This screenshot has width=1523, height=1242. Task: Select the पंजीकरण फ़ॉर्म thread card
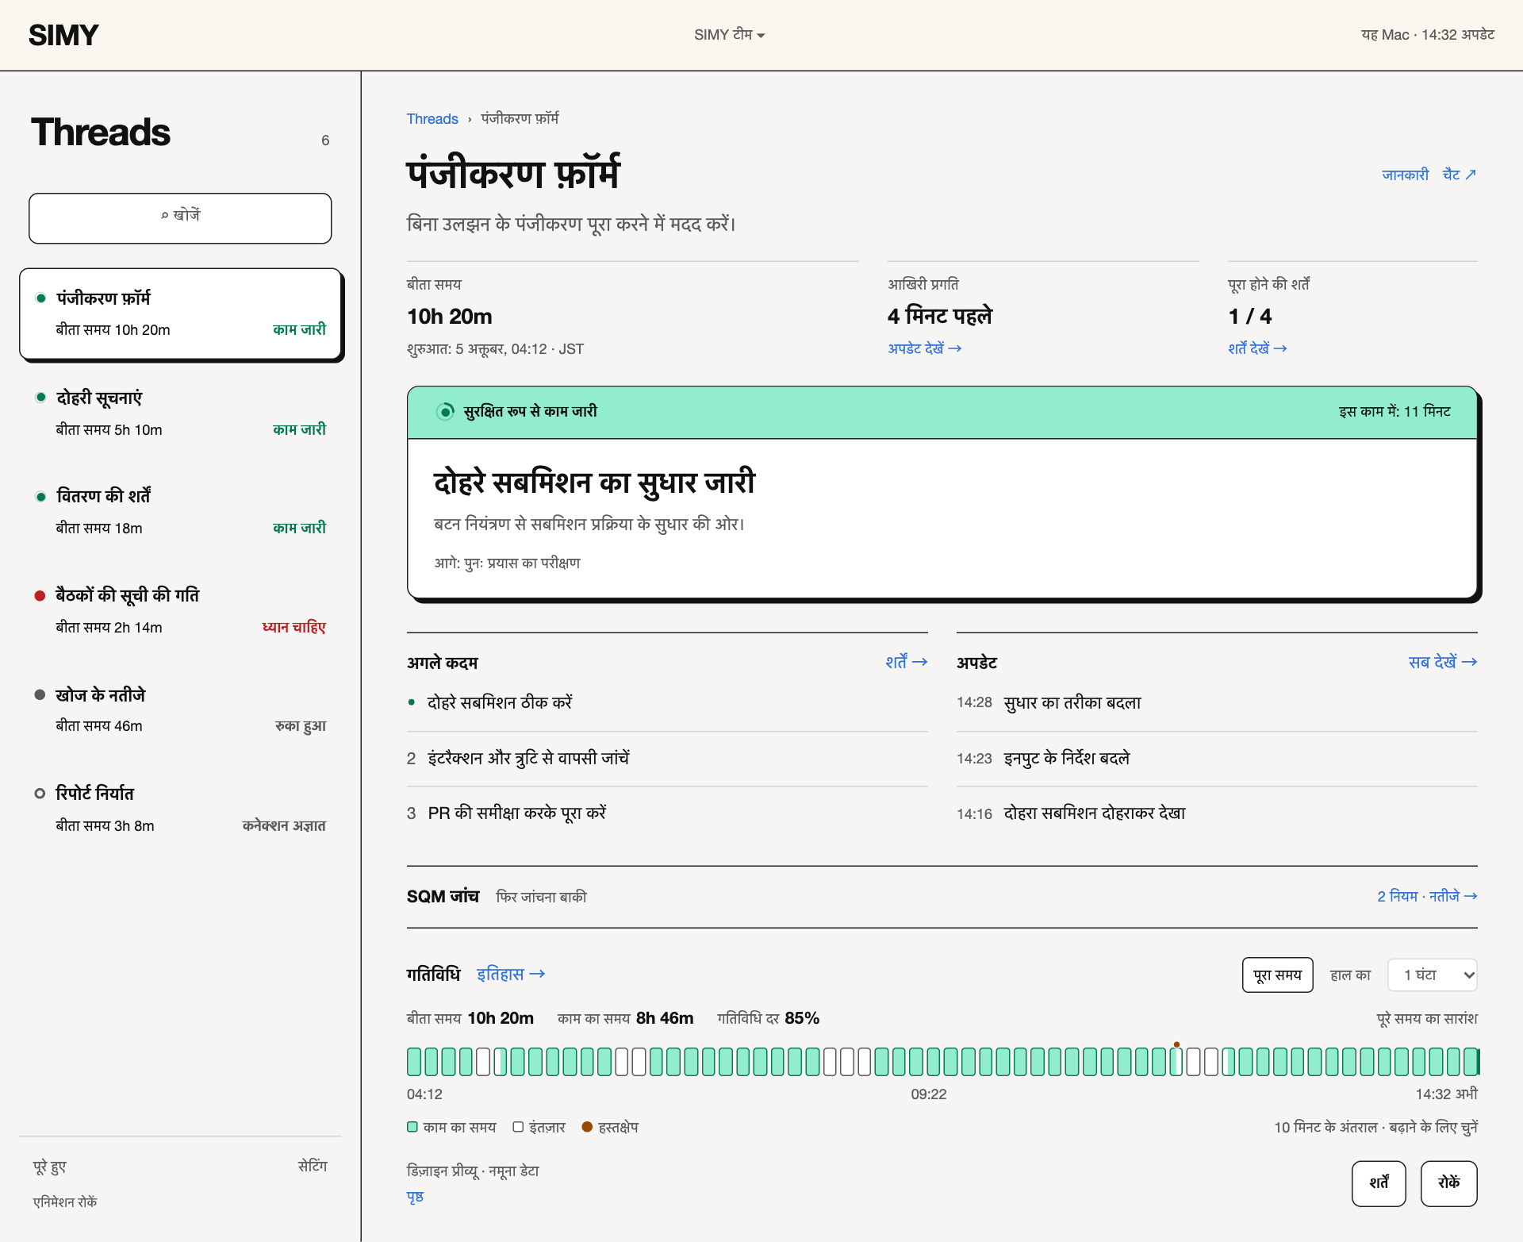(181, 313)
